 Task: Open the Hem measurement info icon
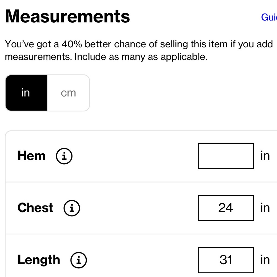point(64,156)
